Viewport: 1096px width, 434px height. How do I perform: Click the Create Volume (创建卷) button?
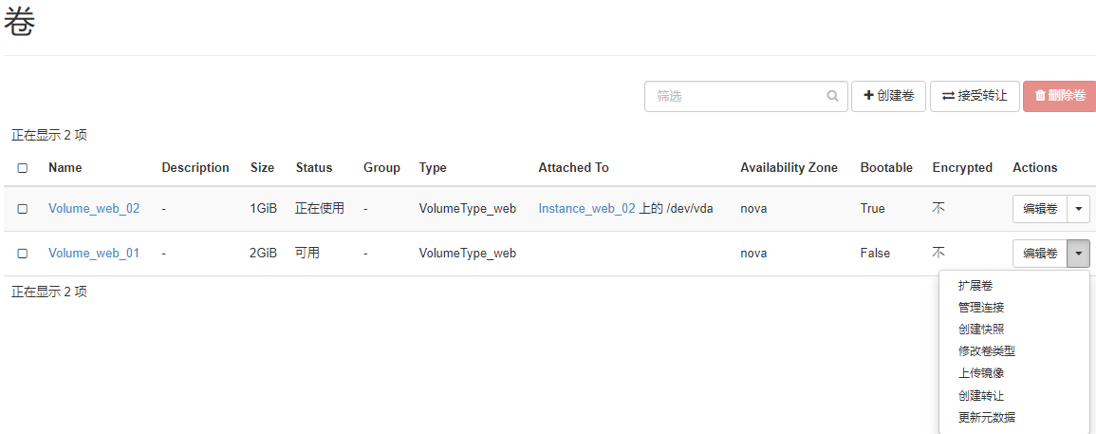[x=888, y=96]
